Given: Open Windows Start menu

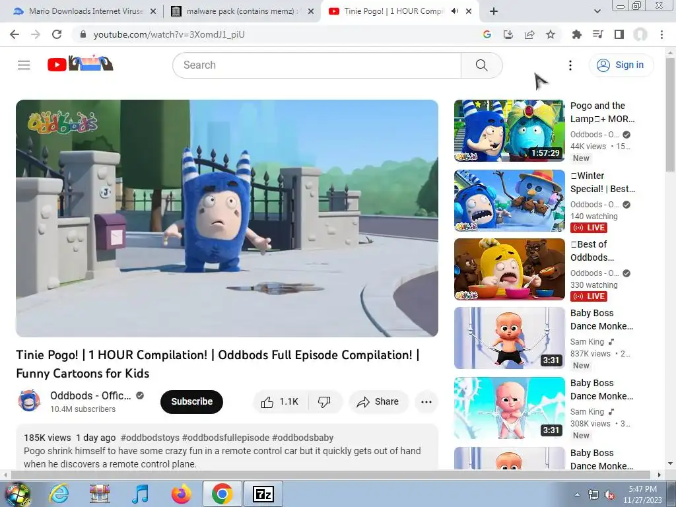Looking at the screenshot, I should pyautogui.click(x=17, y=494).
